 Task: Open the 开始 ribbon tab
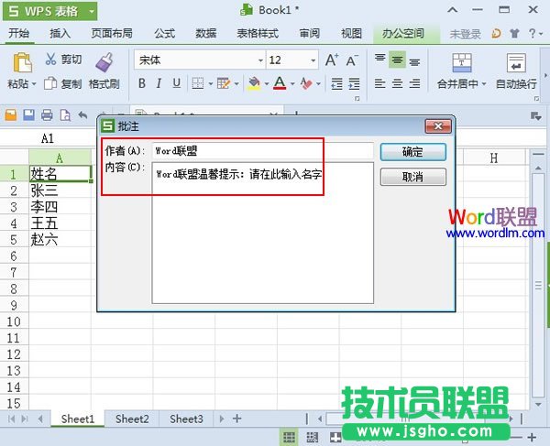pyautogui.click(x=19, y=34)
